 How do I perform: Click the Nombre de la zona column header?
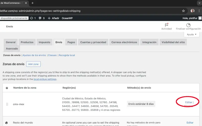click(25, 88)
